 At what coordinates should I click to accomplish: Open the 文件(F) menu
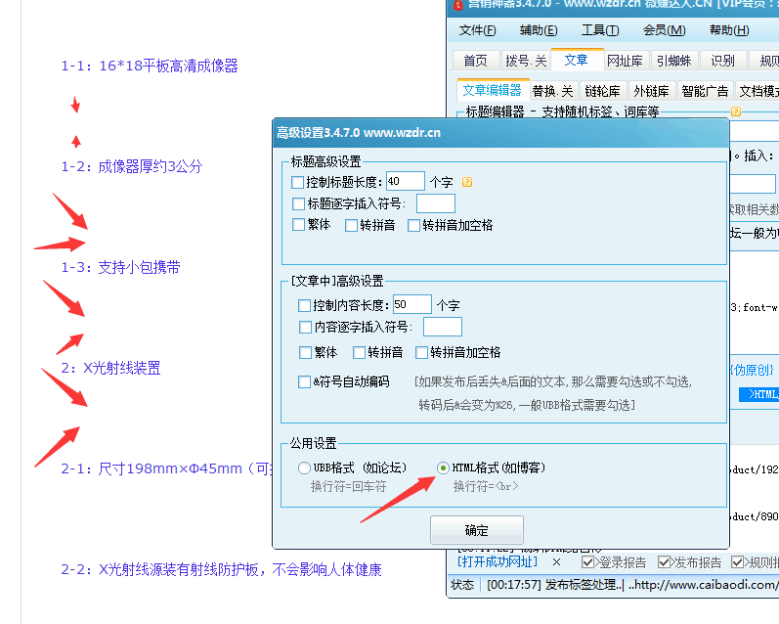478,30
